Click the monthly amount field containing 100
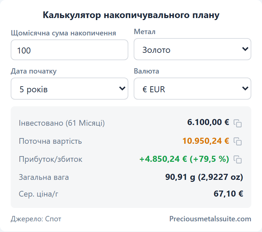The image size is (262, 232). click(x=70, y=50)
